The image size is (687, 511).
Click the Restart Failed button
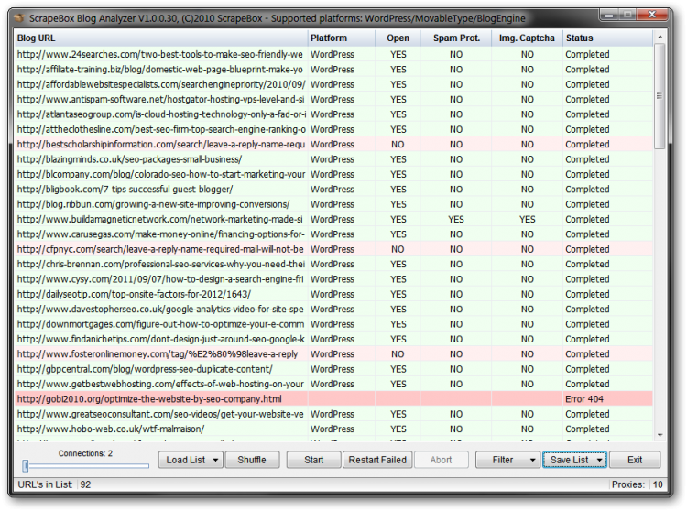point(377,460)
